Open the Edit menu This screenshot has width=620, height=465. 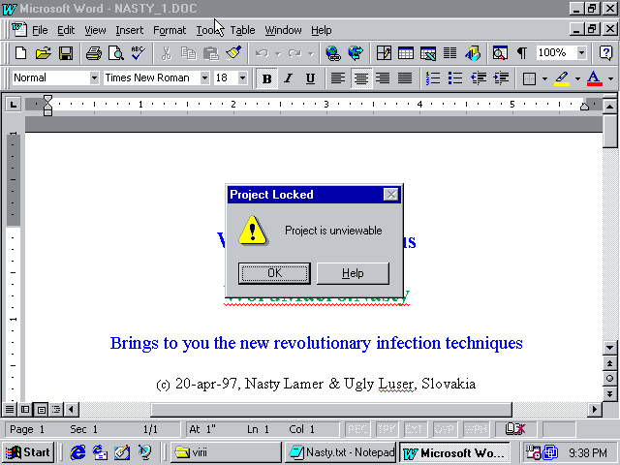pos(66,30)
